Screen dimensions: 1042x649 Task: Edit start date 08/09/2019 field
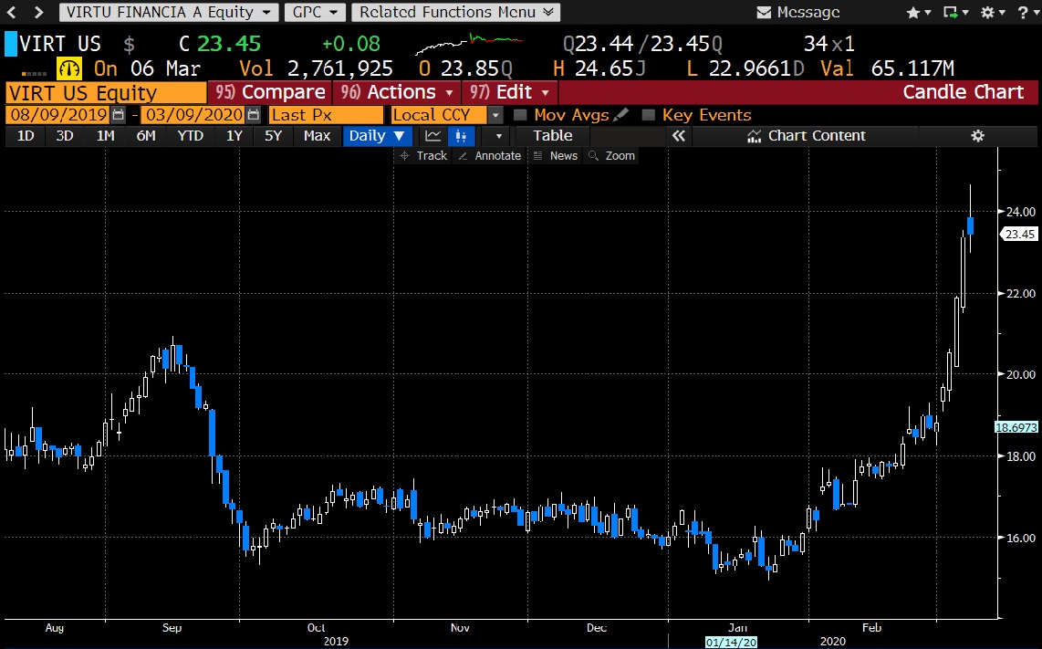(x=58, y=115)
